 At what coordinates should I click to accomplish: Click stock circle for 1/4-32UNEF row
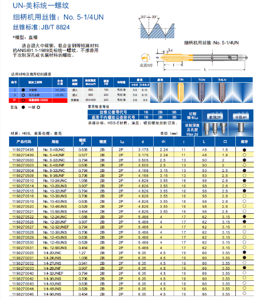(244, 273)
